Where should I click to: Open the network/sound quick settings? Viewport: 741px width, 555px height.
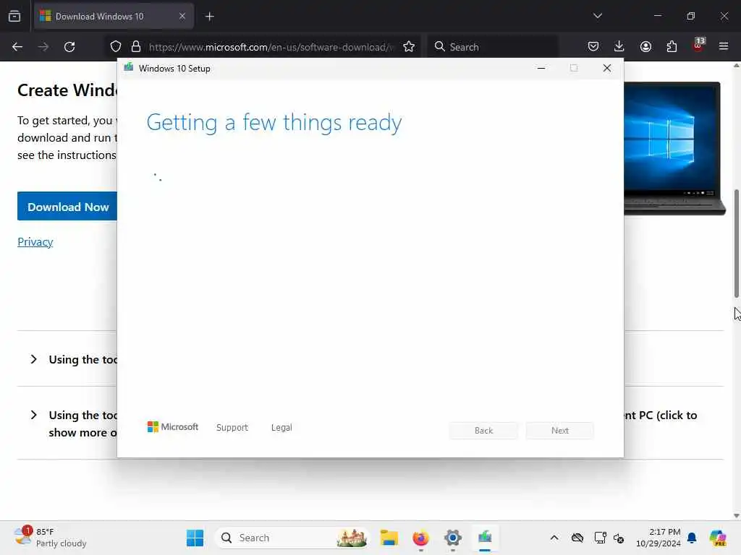point(619,538)
